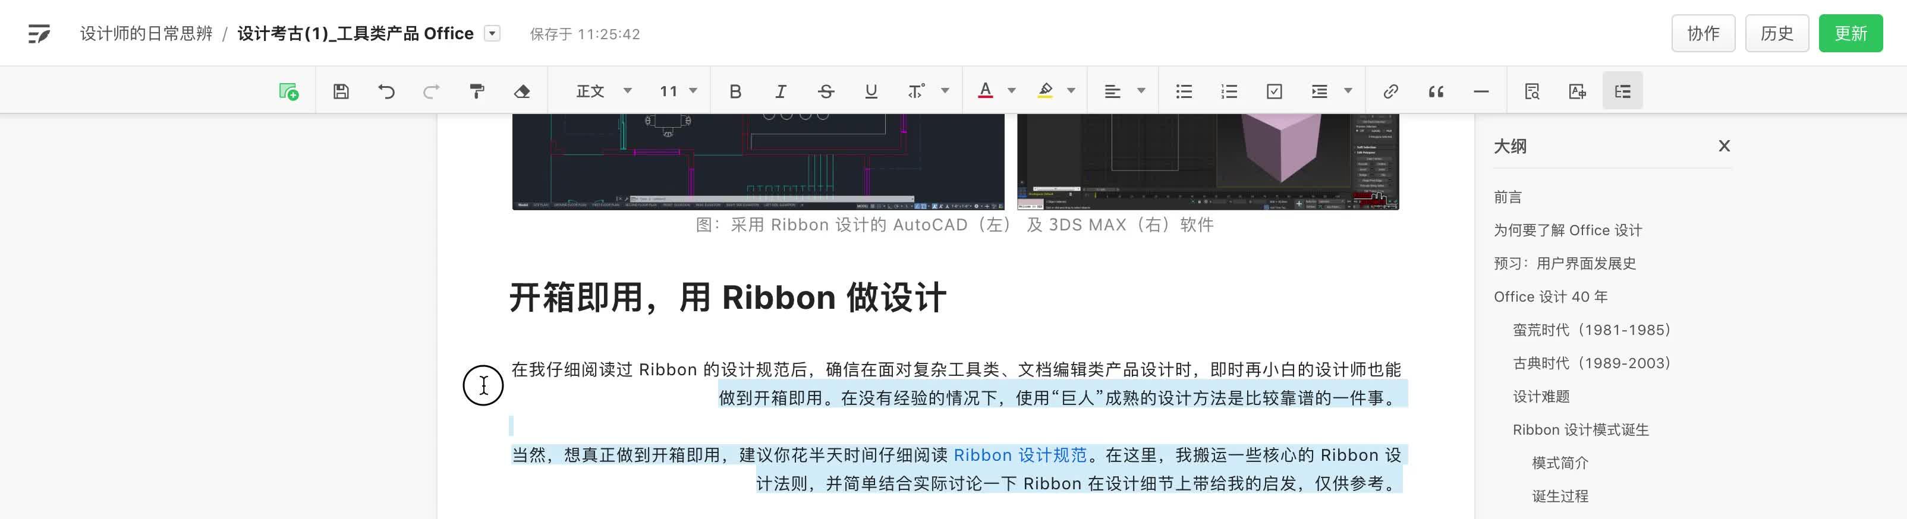Expand the alignment options dropdown

tap(1141, 91)
